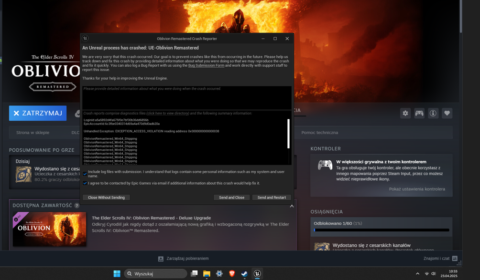Open Steam from the taskbar
This screenshot has width=480, height=280.
click(244, 273)
